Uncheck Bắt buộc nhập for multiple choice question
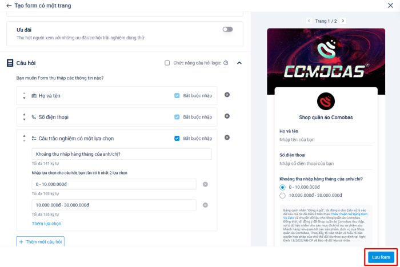This screenshot has width=400, height=267. pyautogui.click(x=177, y=138)
